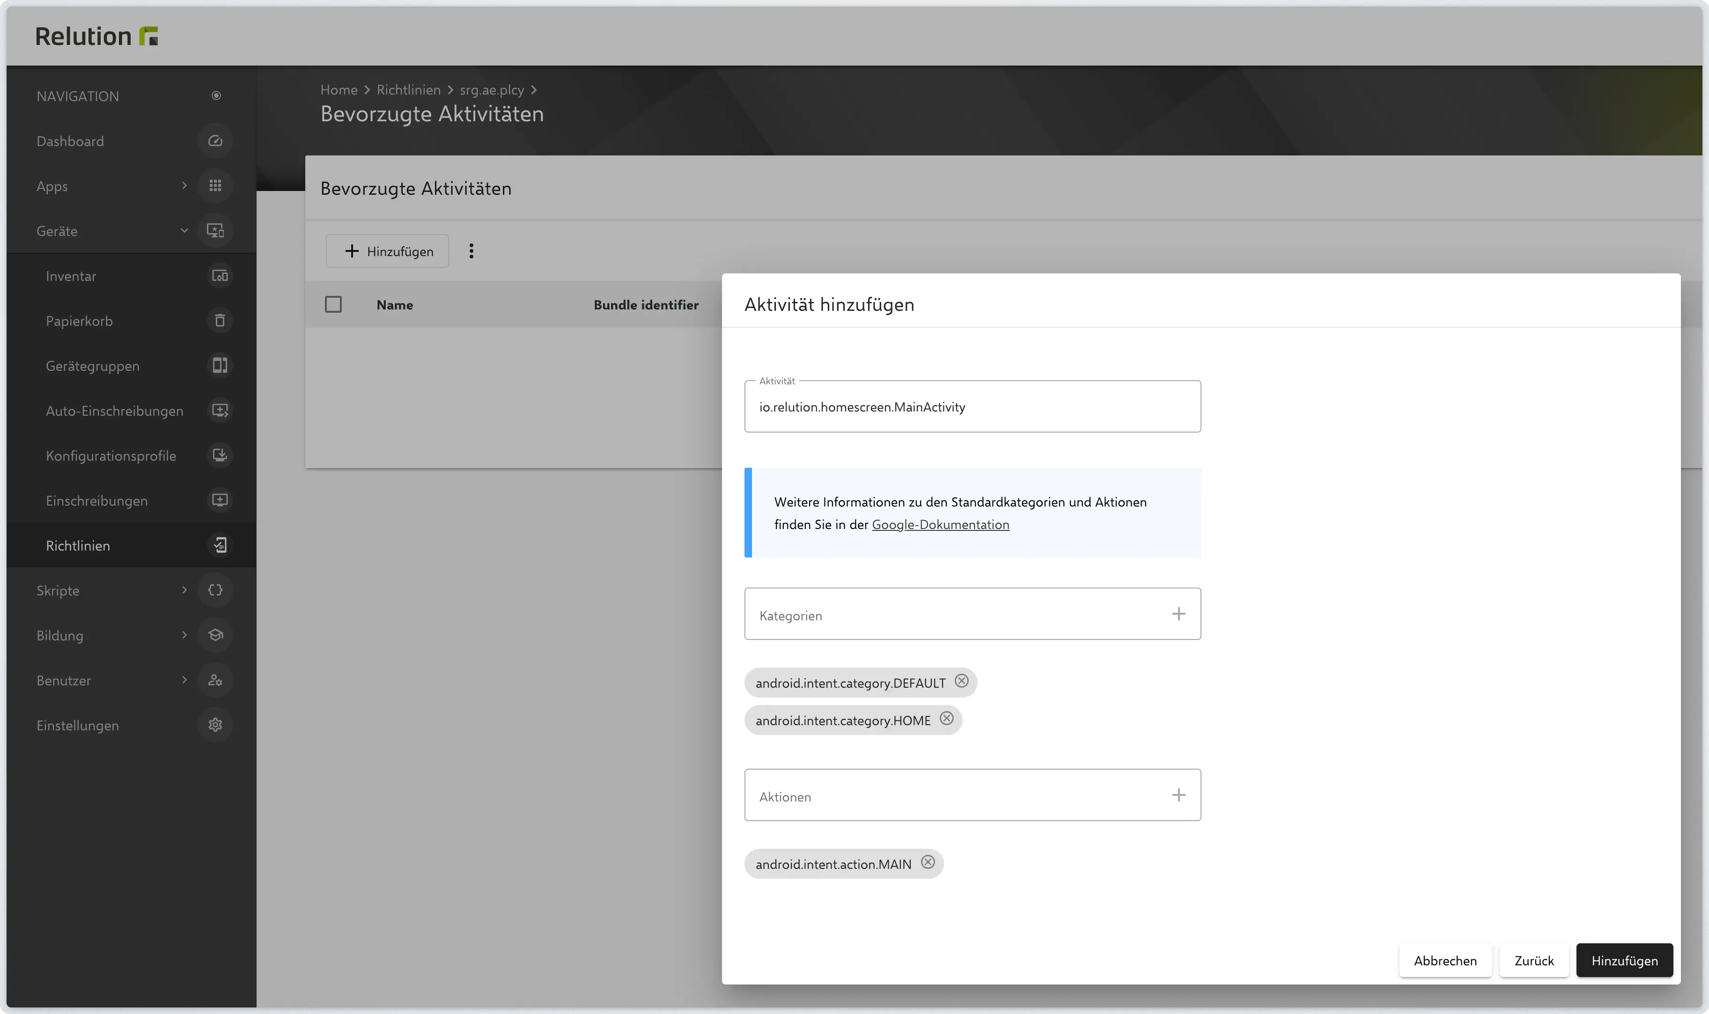Open Konfigurationsprofile in the sidebar
Image resolution: width=1709 pixels, height=1014 pixels.
[x=110, y=456]
